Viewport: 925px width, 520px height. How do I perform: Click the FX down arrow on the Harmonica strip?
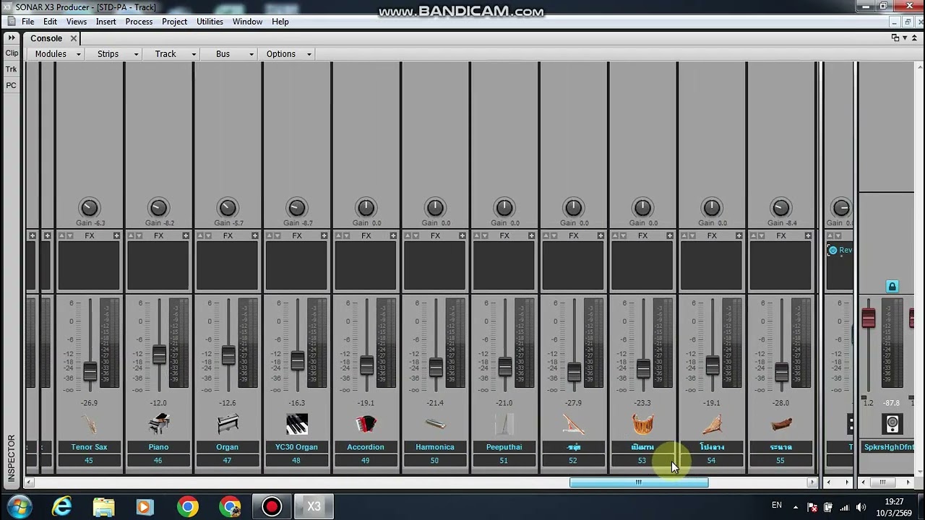pyautogui.click(x=416, y=236)
